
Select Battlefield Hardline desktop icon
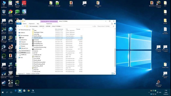11,83
